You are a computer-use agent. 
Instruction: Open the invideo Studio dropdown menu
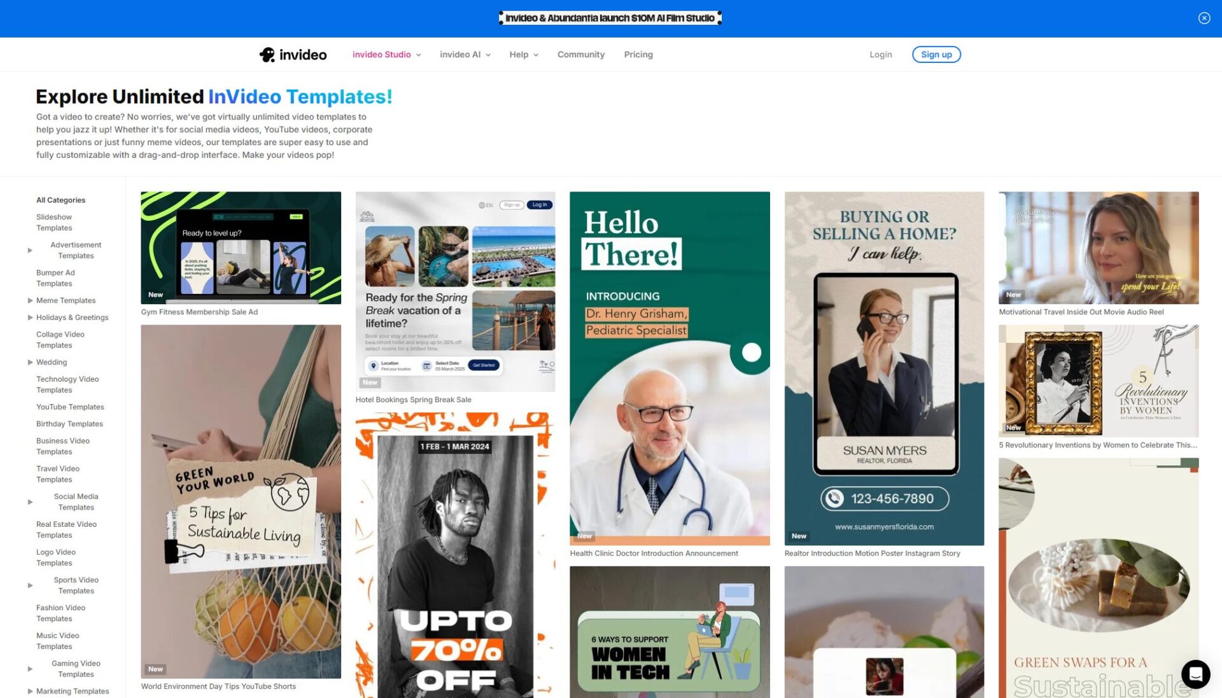point(386,55)
